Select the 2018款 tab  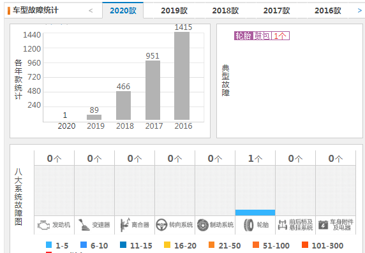click(x=225, y=10)
